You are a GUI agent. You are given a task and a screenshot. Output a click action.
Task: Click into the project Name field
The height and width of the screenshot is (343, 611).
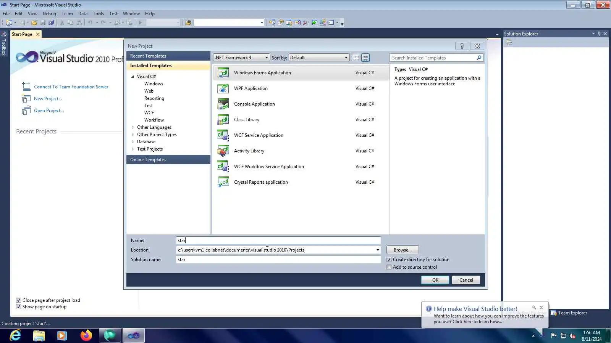point(278,240)
